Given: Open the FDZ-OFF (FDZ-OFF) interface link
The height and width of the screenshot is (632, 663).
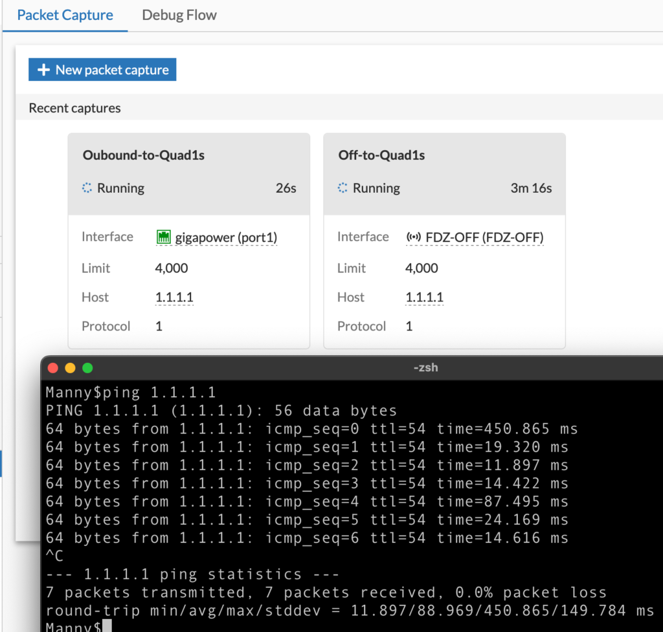Looking at the screenshot, I should coord(484,237).
